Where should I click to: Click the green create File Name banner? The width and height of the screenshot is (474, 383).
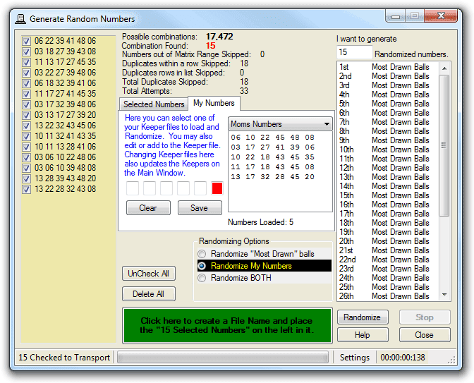point(227,326)
